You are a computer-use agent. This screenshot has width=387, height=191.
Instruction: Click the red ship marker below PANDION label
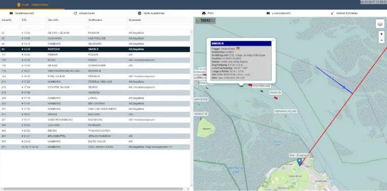(276, 98)
